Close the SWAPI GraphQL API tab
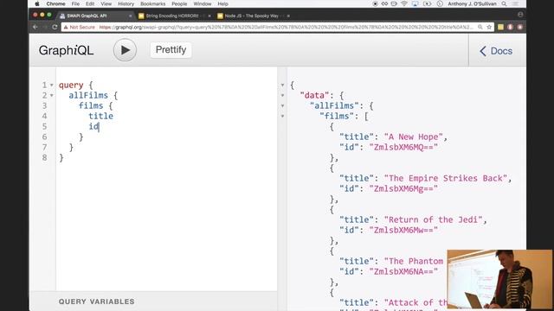This screenshot has height=311, width=554. click(130, 16)
